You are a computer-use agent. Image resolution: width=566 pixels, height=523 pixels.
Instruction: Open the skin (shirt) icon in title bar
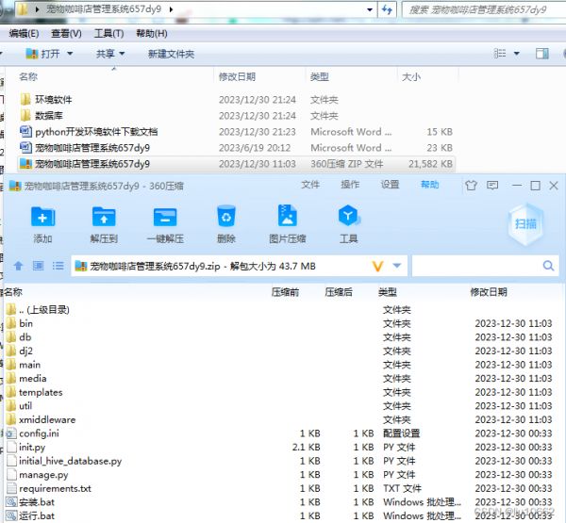coord(471,186)
